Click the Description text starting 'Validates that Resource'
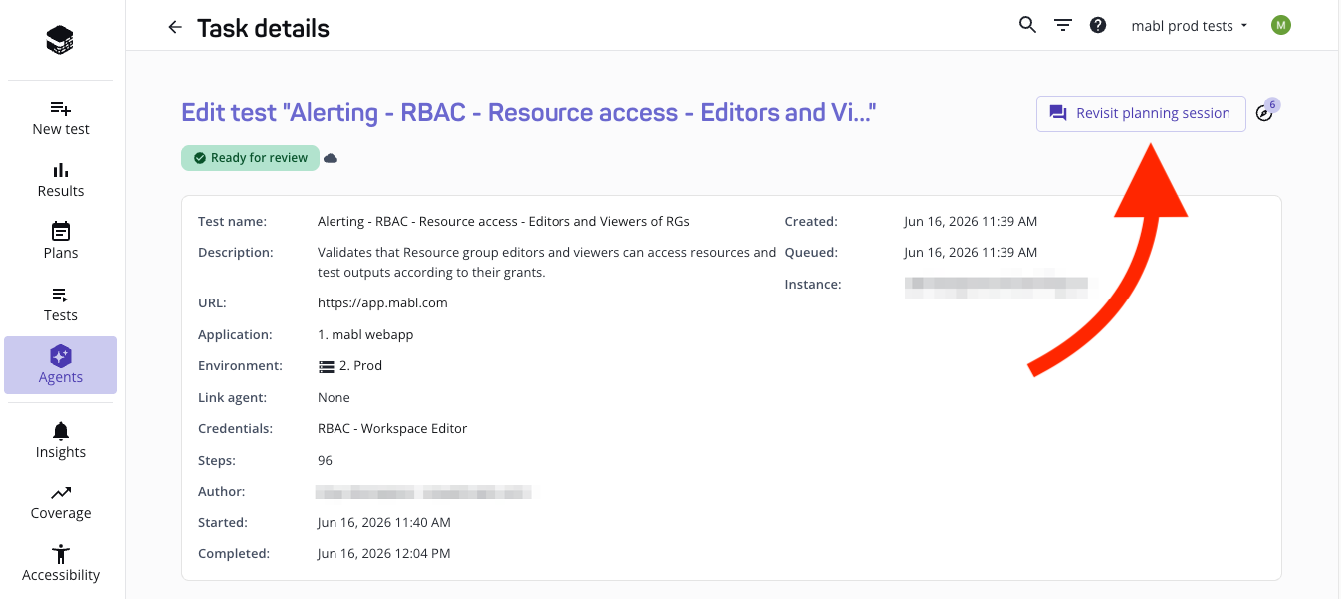This screenshot has height=599, width=1341. tap(547, 262)
